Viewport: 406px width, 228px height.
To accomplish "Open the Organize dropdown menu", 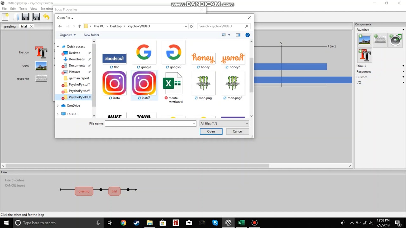I will coord(68,35).
